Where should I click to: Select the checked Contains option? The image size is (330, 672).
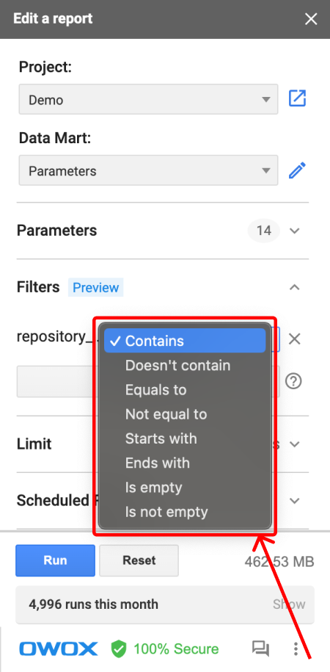[x=185, y=341]
